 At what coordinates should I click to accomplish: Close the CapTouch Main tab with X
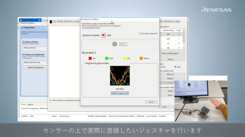[40, 20]
